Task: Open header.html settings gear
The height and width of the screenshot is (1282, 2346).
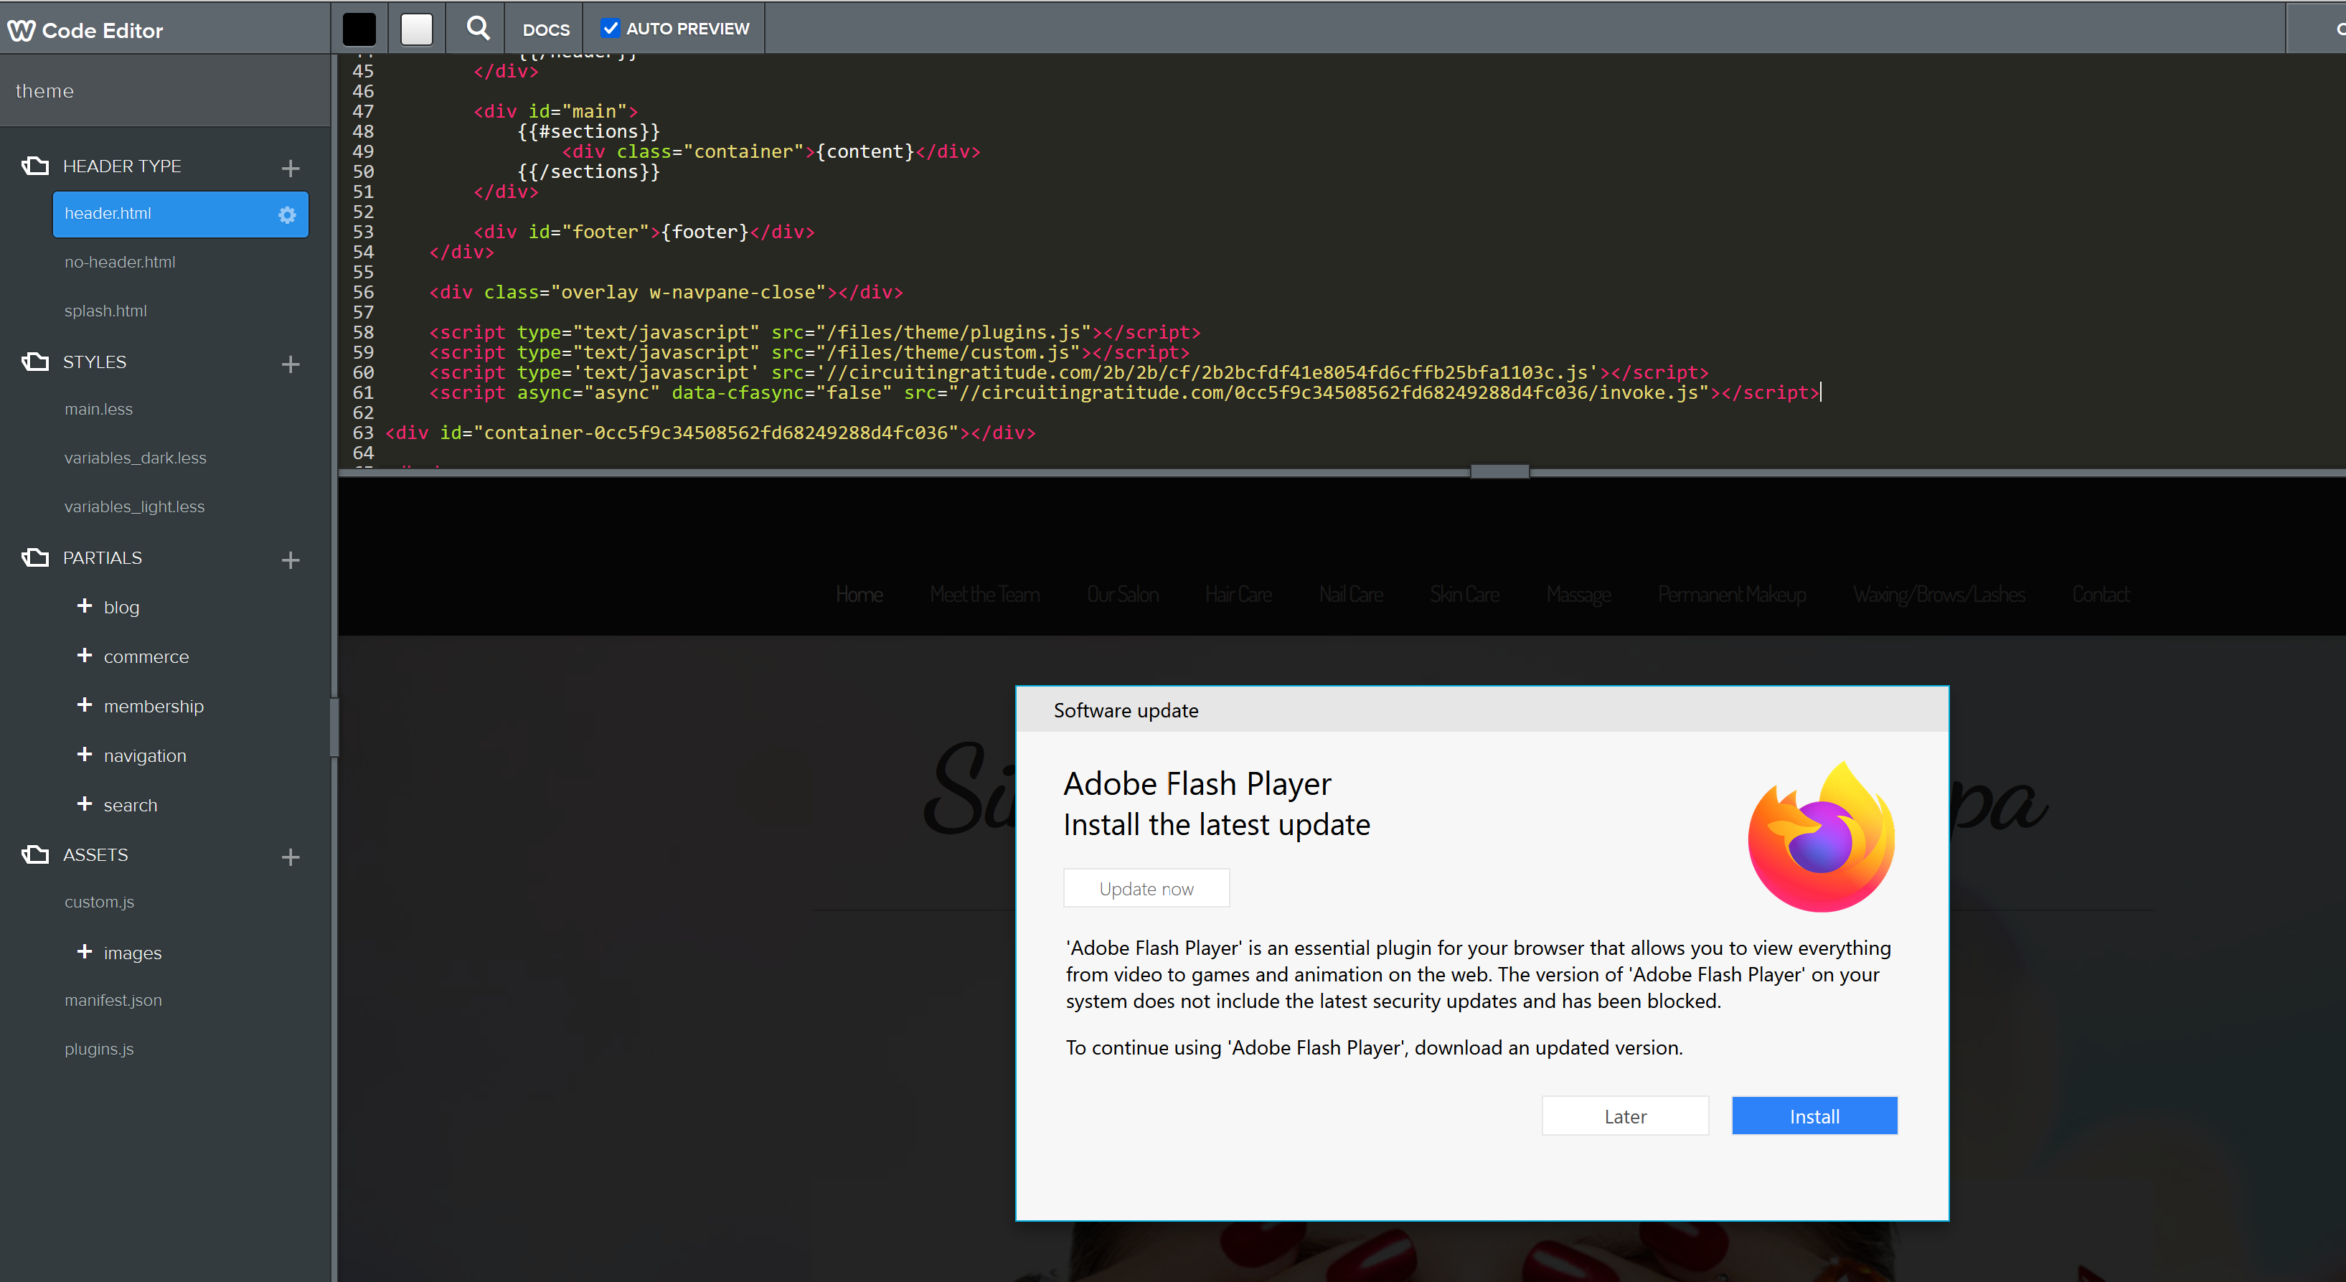Action: 287,215
